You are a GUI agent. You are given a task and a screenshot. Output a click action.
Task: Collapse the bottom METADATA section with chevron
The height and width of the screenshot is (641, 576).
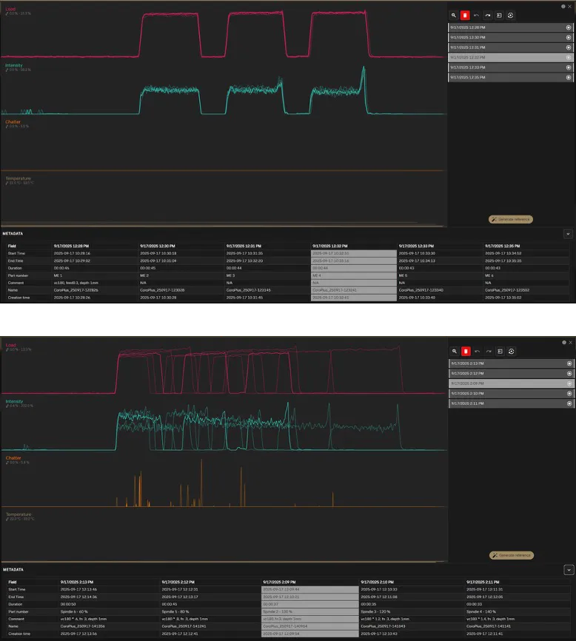(x=568, y=570)
